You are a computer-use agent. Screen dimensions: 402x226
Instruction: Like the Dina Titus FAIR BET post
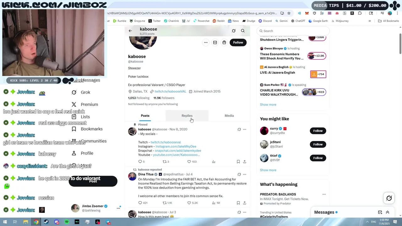[189, 203]
